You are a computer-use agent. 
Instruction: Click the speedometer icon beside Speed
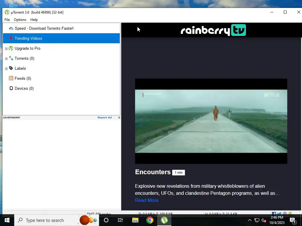pos(11,29)
